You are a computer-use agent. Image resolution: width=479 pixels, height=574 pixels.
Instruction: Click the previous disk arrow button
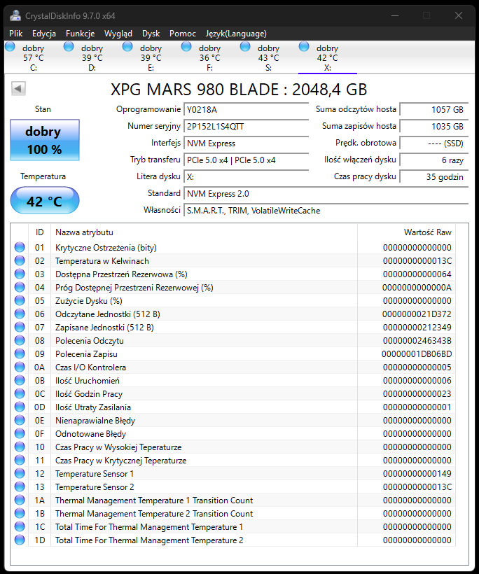[x=19, y=89]
